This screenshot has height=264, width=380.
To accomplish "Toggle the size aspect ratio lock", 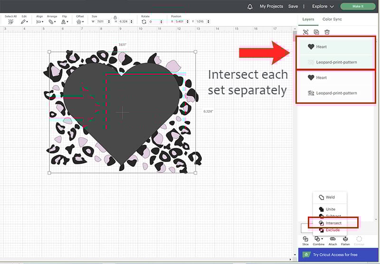I will click(x=115, y=18).
